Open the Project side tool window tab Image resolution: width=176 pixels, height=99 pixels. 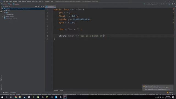coord(1,9)
